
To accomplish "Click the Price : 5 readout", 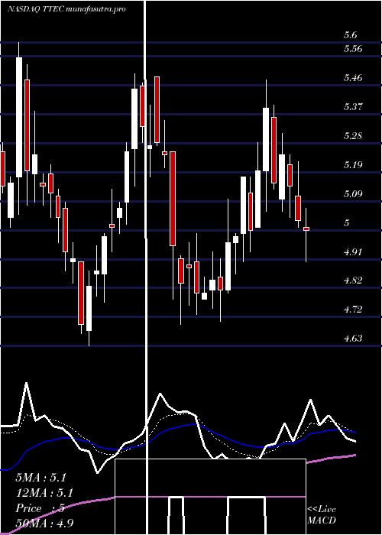I will coord(40,508).
